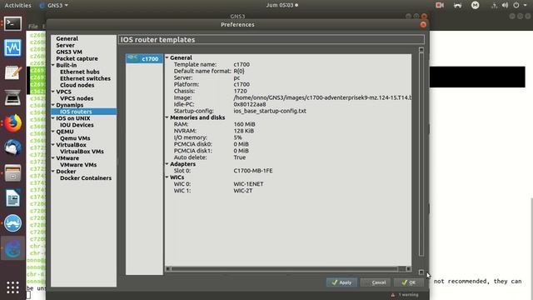The image size is (533, 300).
Task: Click the Idle-PC value 0x80122aa8
Action: pyautogui.click(x=250, y=104)
